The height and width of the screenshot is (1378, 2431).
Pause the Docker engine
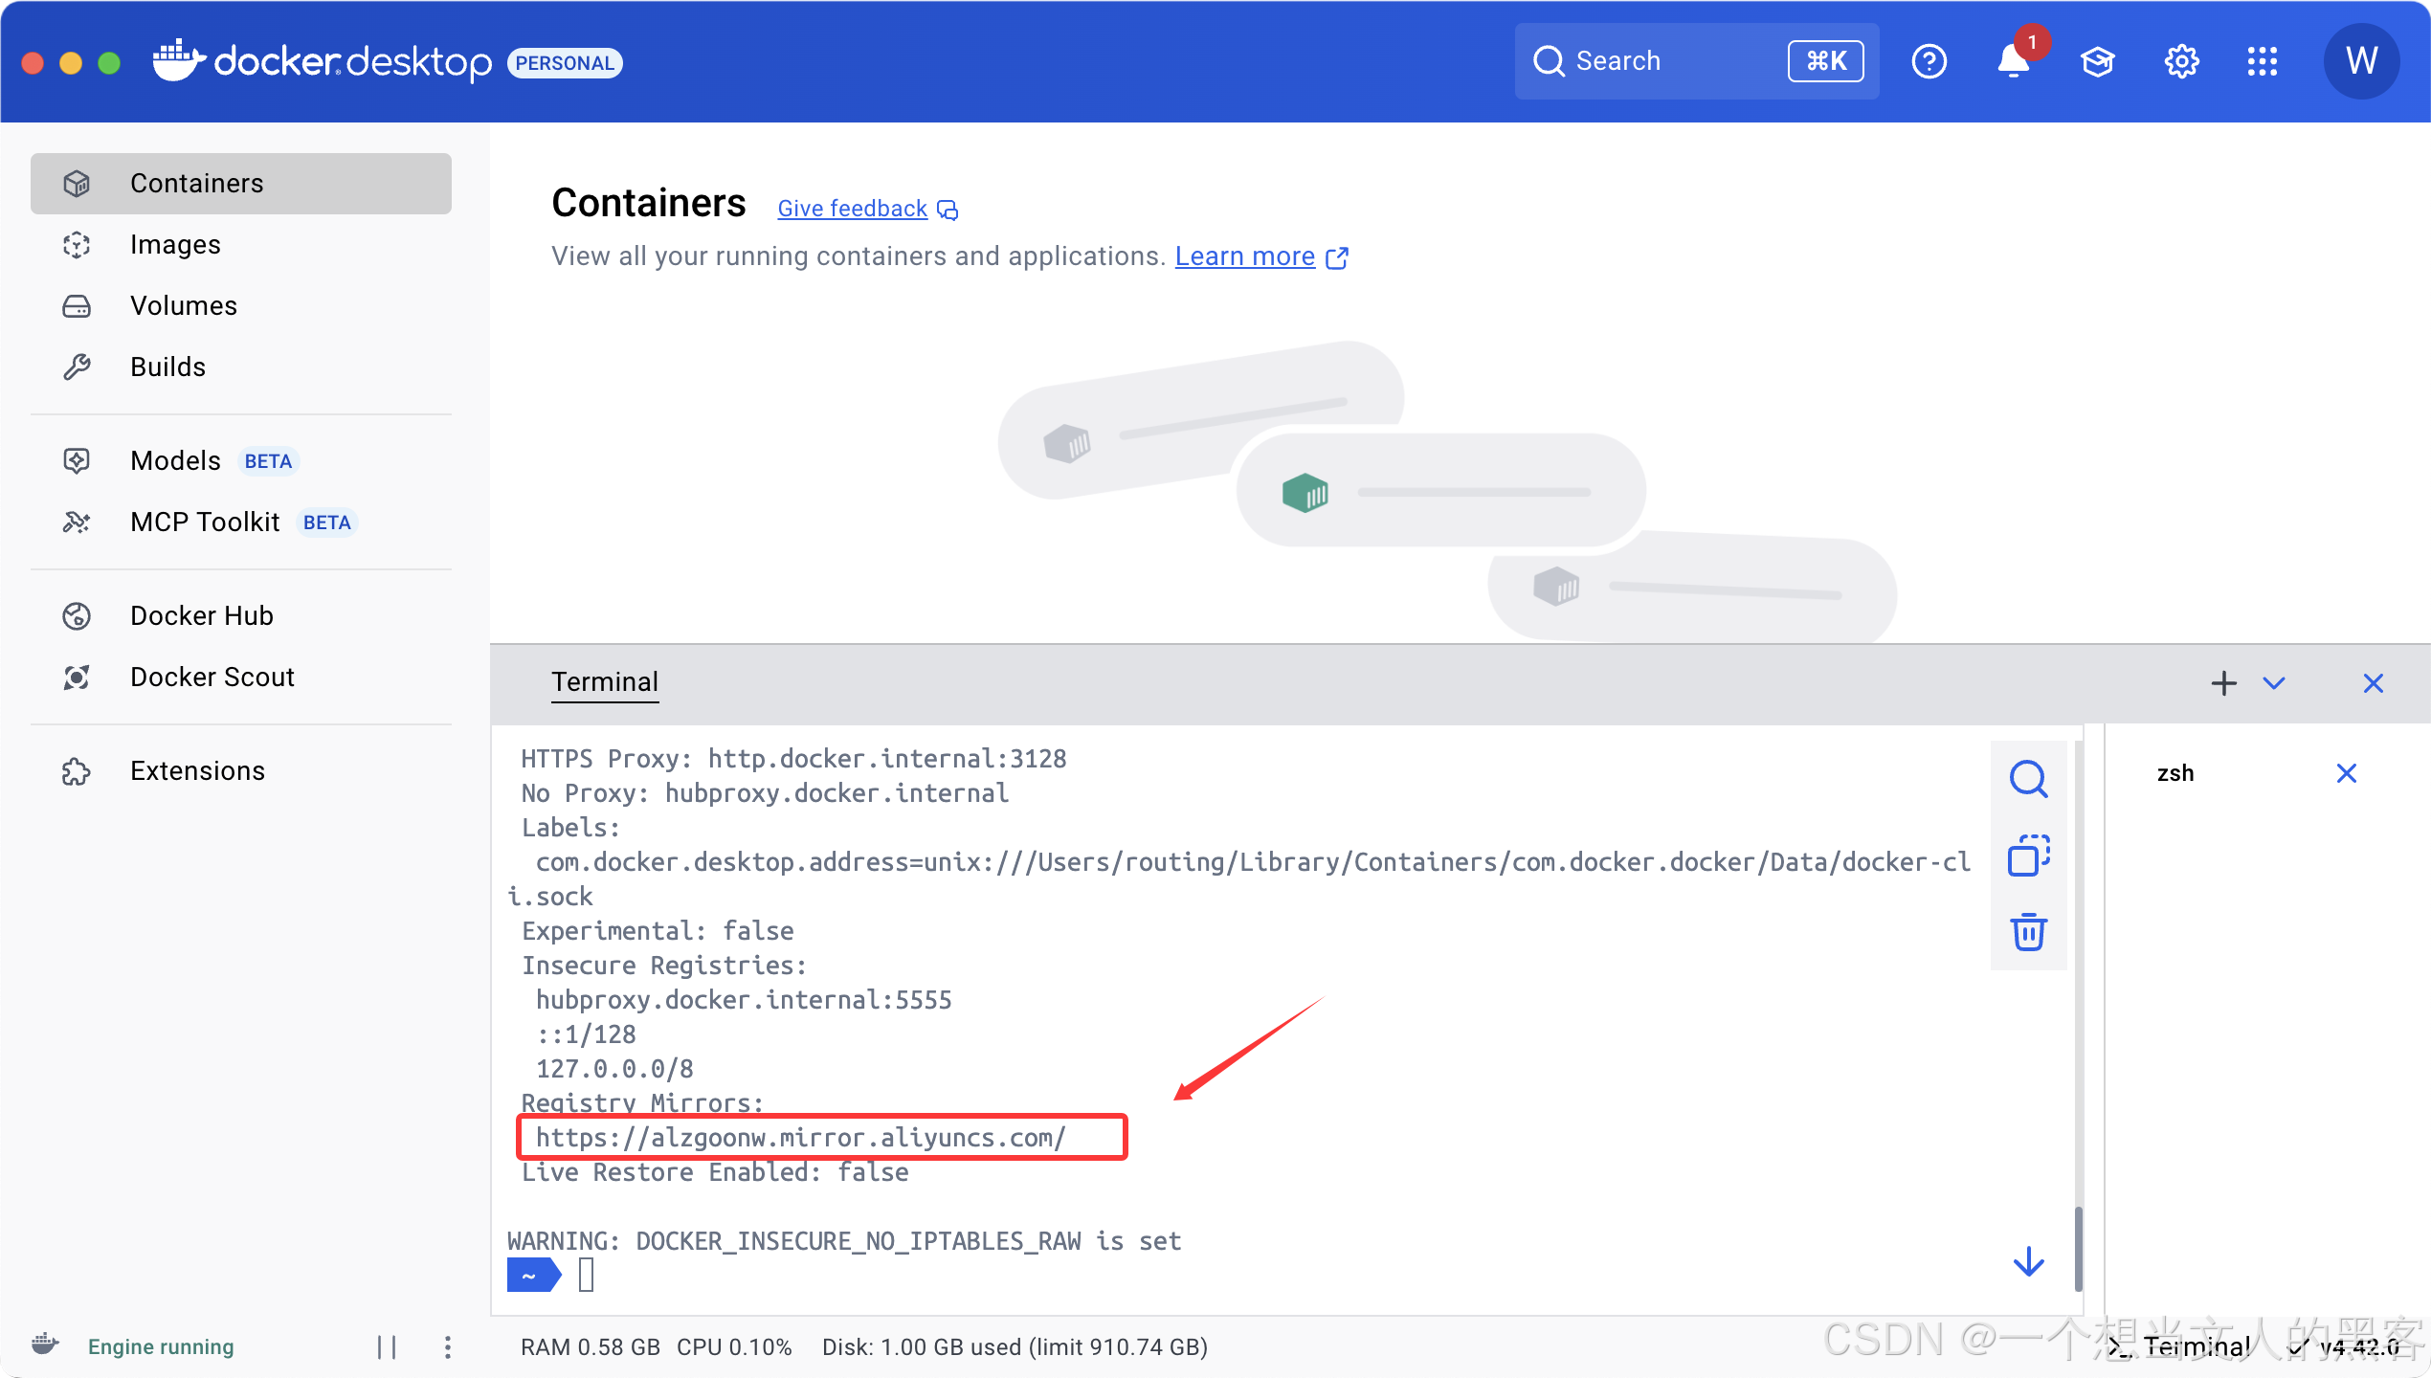pyautogui.click(x=388, y=1346)
